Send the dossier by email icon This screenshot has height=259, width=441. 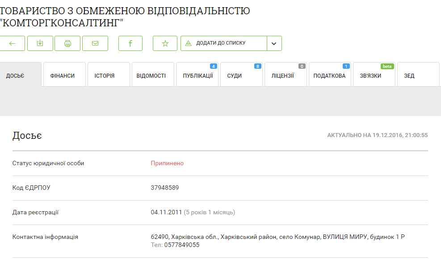pyautogui.click(x=95, y=43)
